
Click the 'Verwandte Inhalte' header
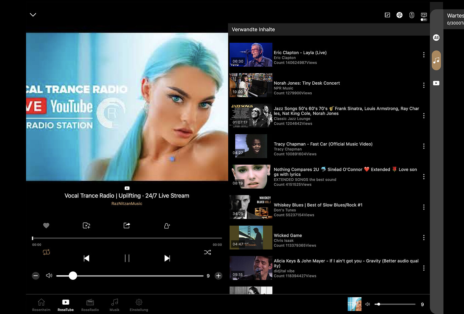pyautogui.click(x=253, y=30)
